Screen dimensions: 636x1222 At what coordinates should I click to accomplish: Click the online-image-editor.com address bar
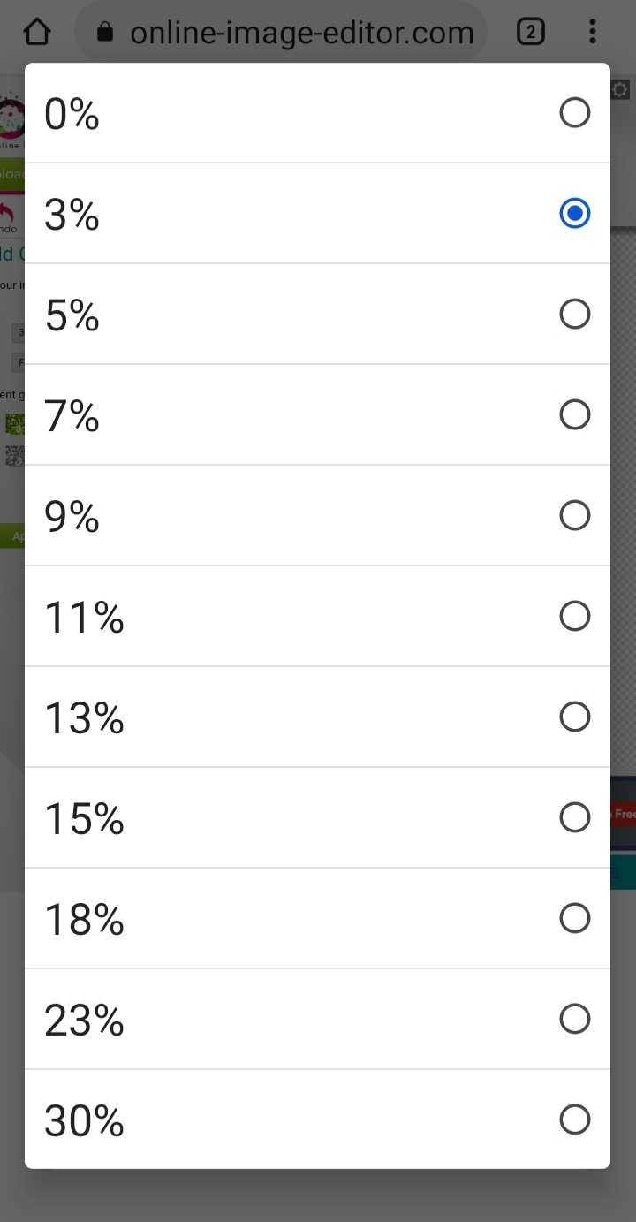coord(301,34)
